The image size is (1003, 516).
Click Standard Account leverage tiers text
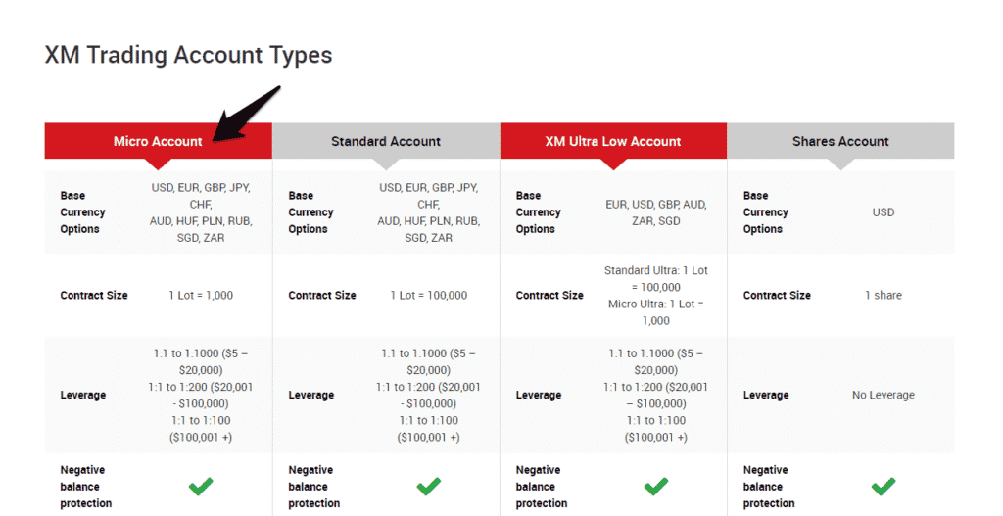tap(429, 396)
